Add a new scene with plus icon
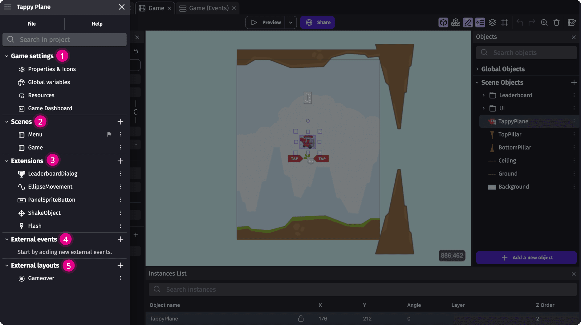The image size is (581, 325). point(120,122)
